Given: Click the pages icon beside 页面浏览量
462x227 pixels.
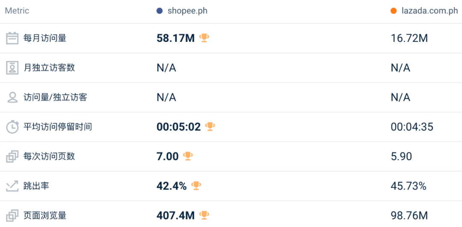Looking at the screenshot, I should point(12,215).
